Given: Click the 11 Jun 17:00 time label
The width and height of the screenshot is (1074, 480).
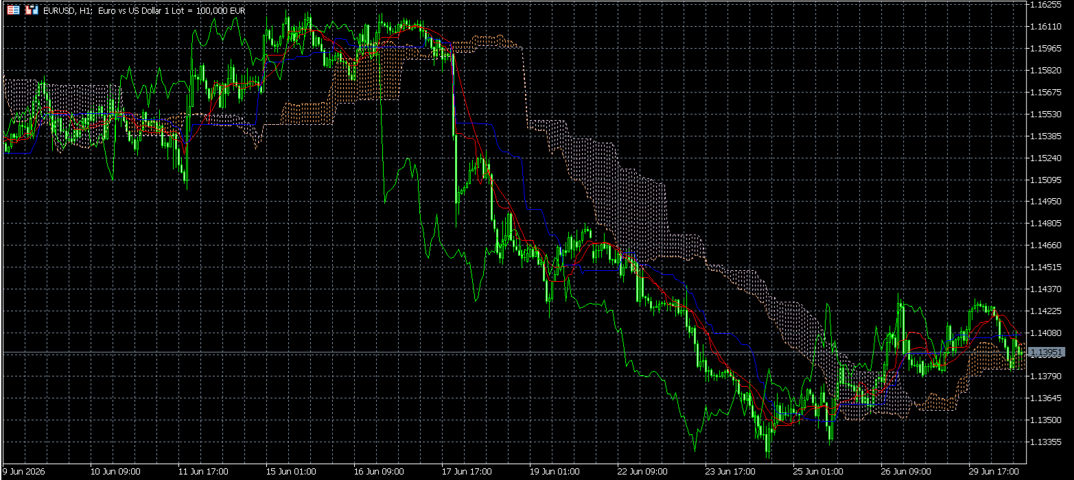Looking at the screenshot, I should point(204,472).
